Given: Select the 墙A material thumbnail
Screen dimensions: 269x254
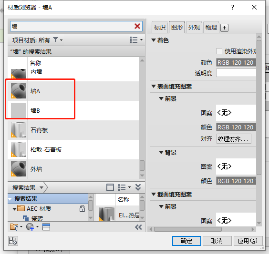Looking at the screenshot, I should [x=19, y=91].
